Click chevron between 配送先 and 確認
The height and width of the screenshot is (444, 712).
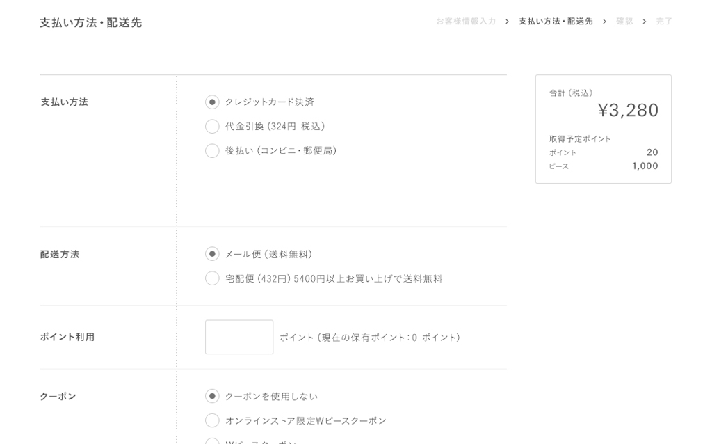point(604,22)
